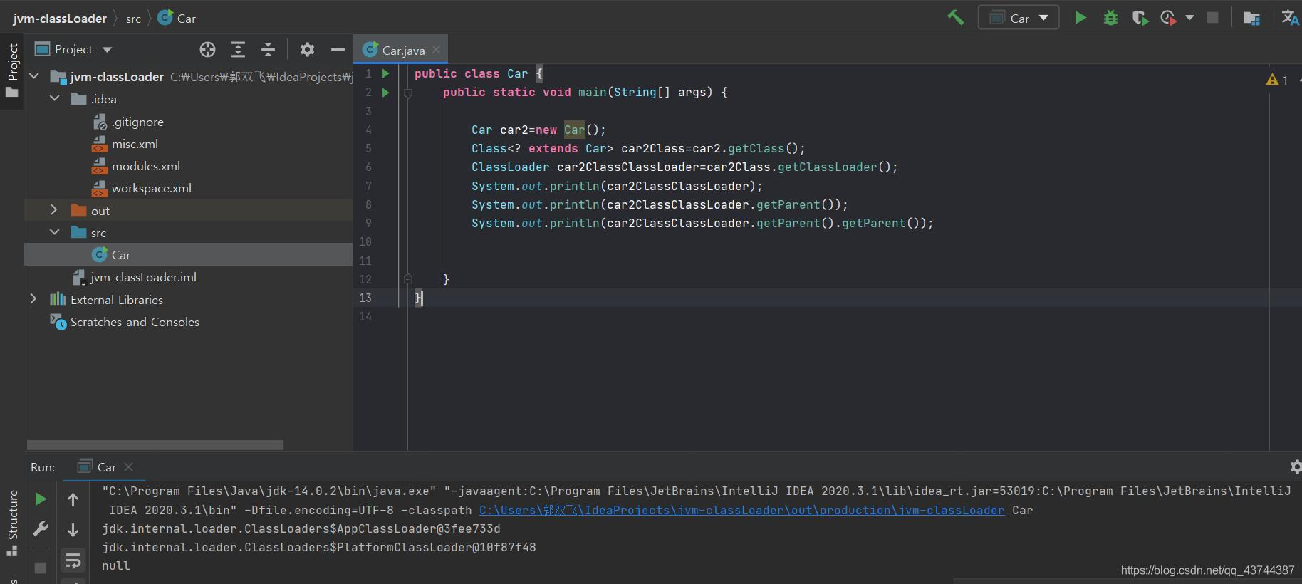Click null output line in console
This screenshot has height=584, width=1302.
click(115, 565)
